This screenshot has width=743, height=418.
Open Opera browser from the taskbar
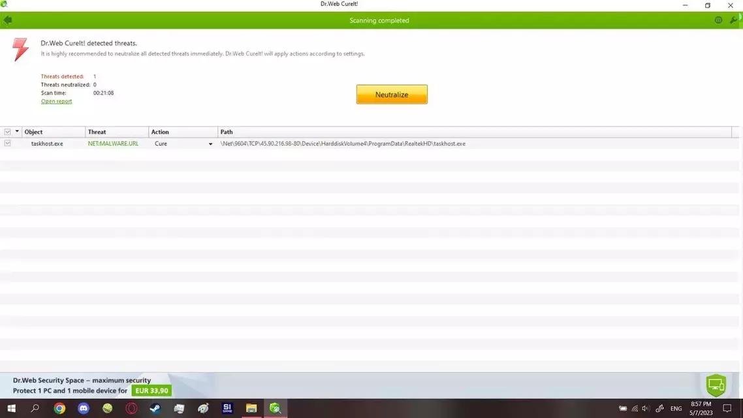(131, 408)
